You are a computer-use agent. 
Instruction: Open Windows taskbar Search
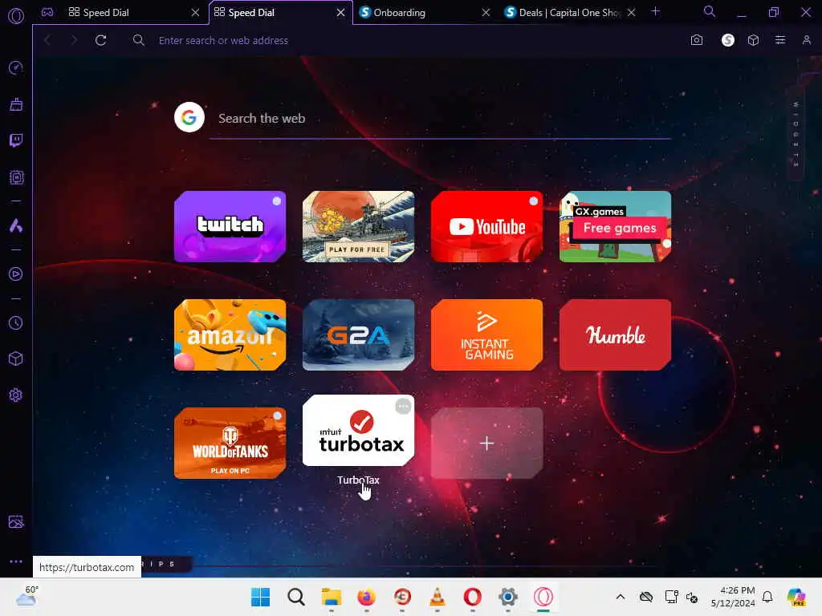(295, 597)
